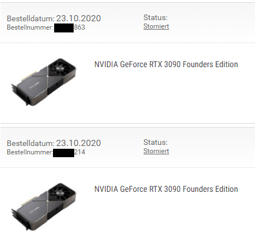The height and width of the screenshot is (245, 255).
Task: Click RTX 3090 thumbnail in second order
Action: 44,207
